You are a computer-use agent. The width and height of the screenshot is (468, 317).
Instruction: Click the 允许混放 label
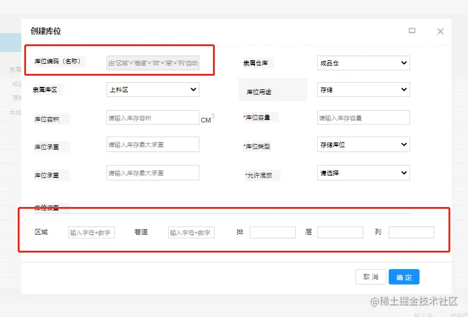[x=260, y=175]
